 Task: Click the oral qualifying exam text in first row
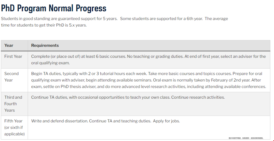tap(51, 63)
